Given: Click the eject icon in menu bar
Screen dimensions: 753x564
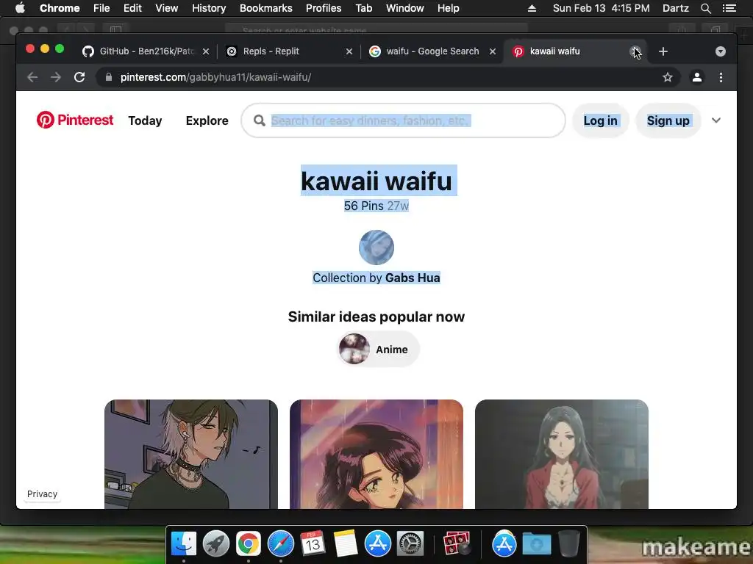Looking at the screenshot, I should point(532,8).
